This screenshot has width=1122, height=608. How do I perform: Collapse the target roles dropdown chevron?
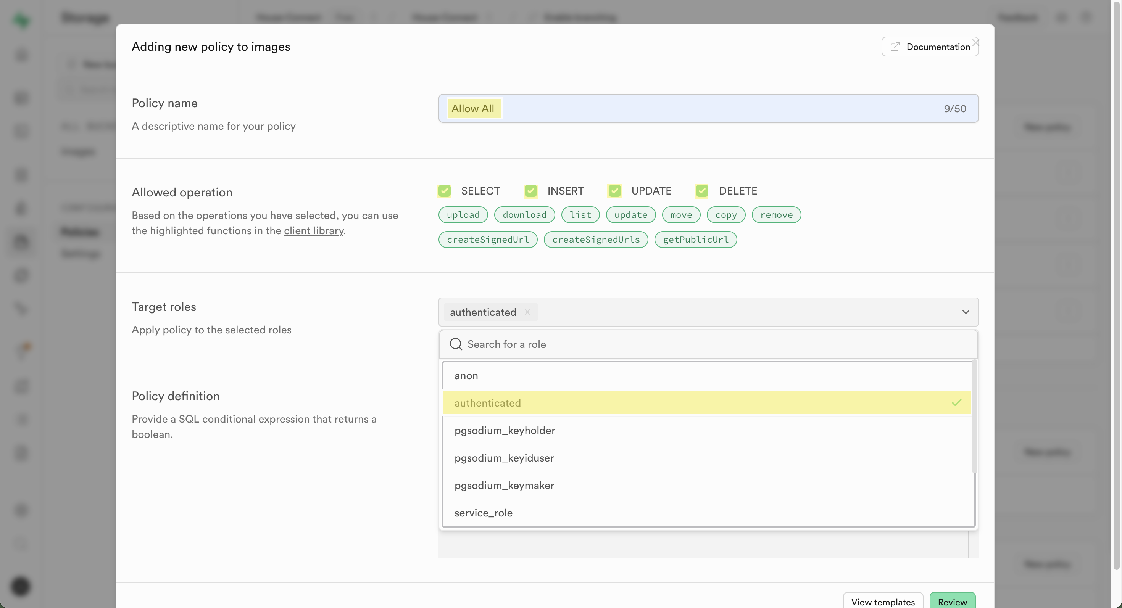(x=966, y=312)
